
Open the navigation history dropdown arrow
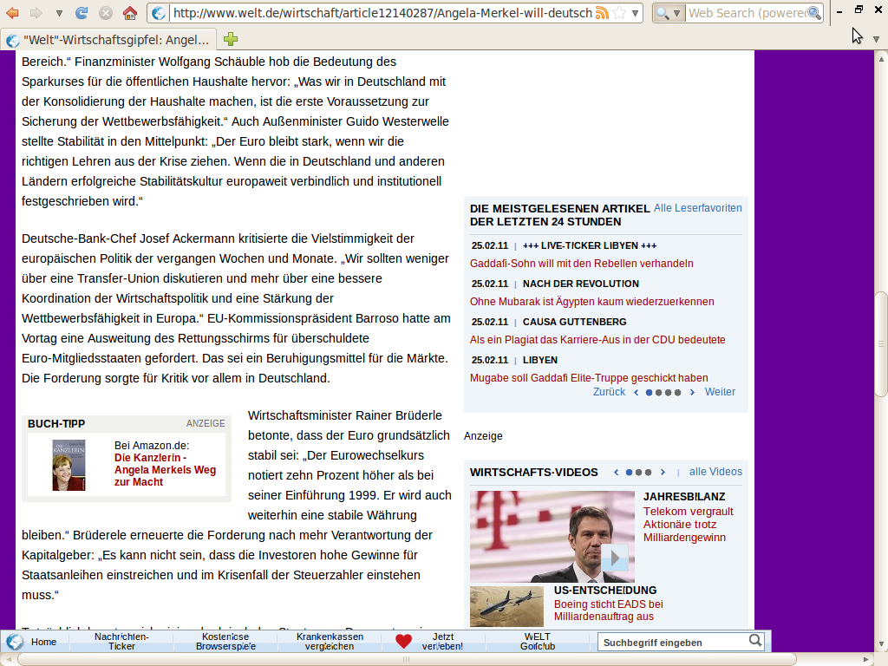pos(59,13)
